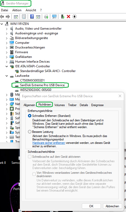
Task: Open Properties via the toolbar sheet icon
Action: 24,17
